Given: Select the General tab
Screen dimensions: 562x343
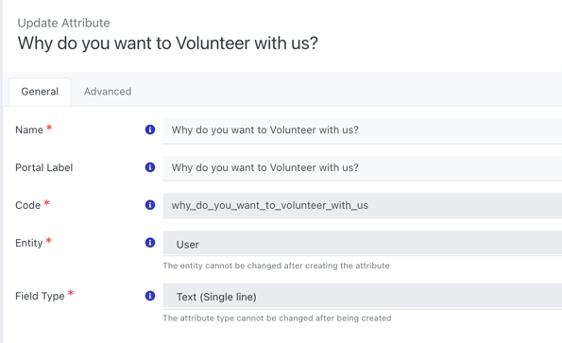Looking at the screenshot, I should [x=40, y=92].
